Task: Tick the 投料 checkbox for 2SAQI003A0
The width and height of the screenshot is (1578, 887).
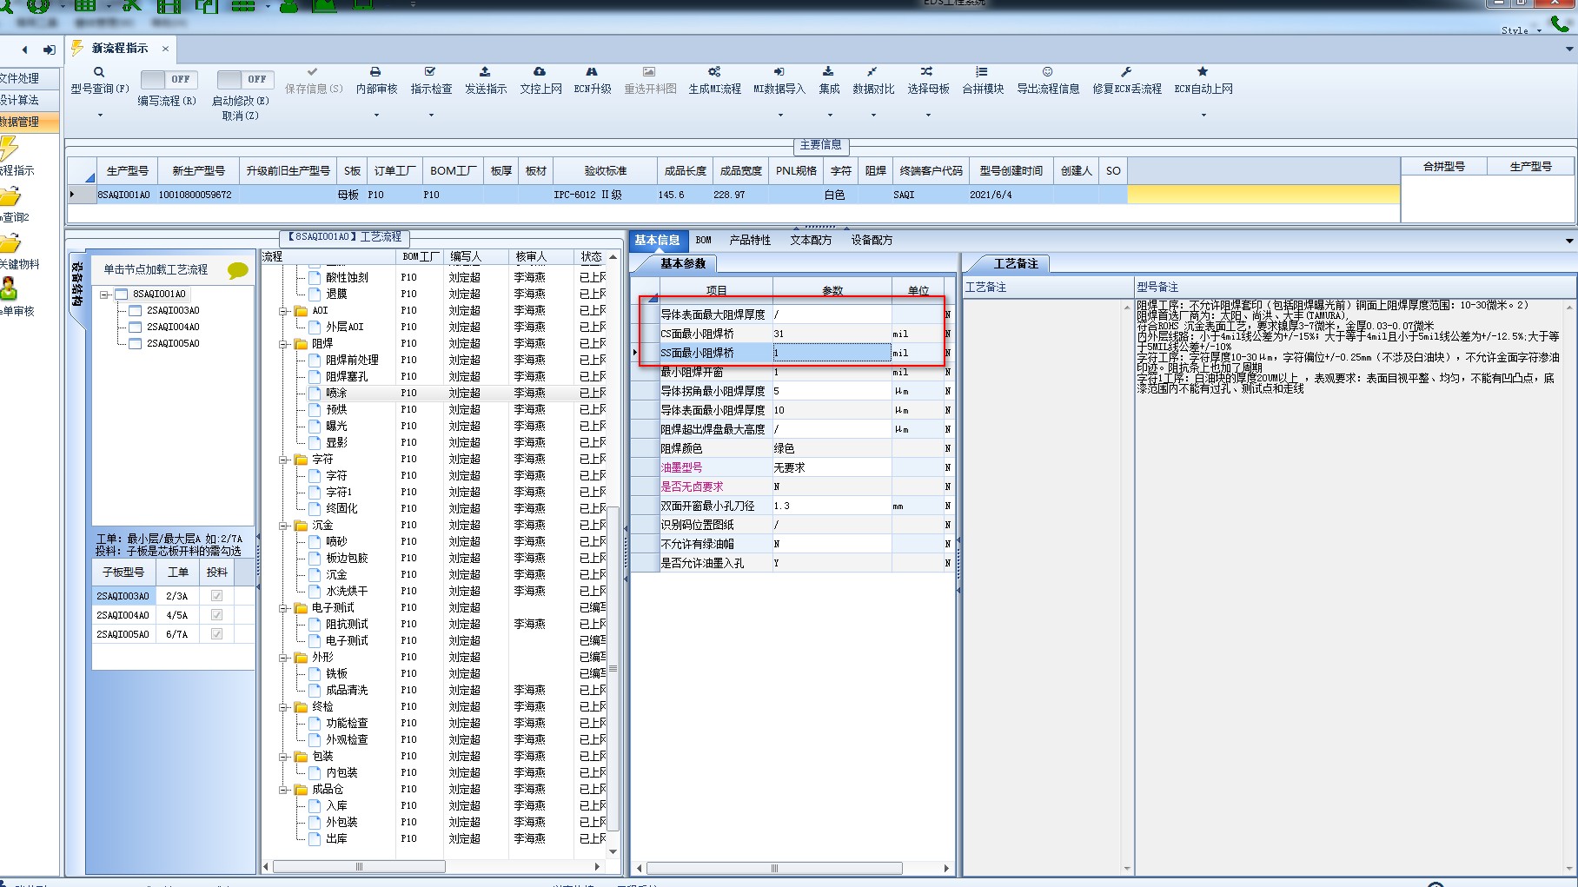Action: pyautogui.click(x=216, y=596)
